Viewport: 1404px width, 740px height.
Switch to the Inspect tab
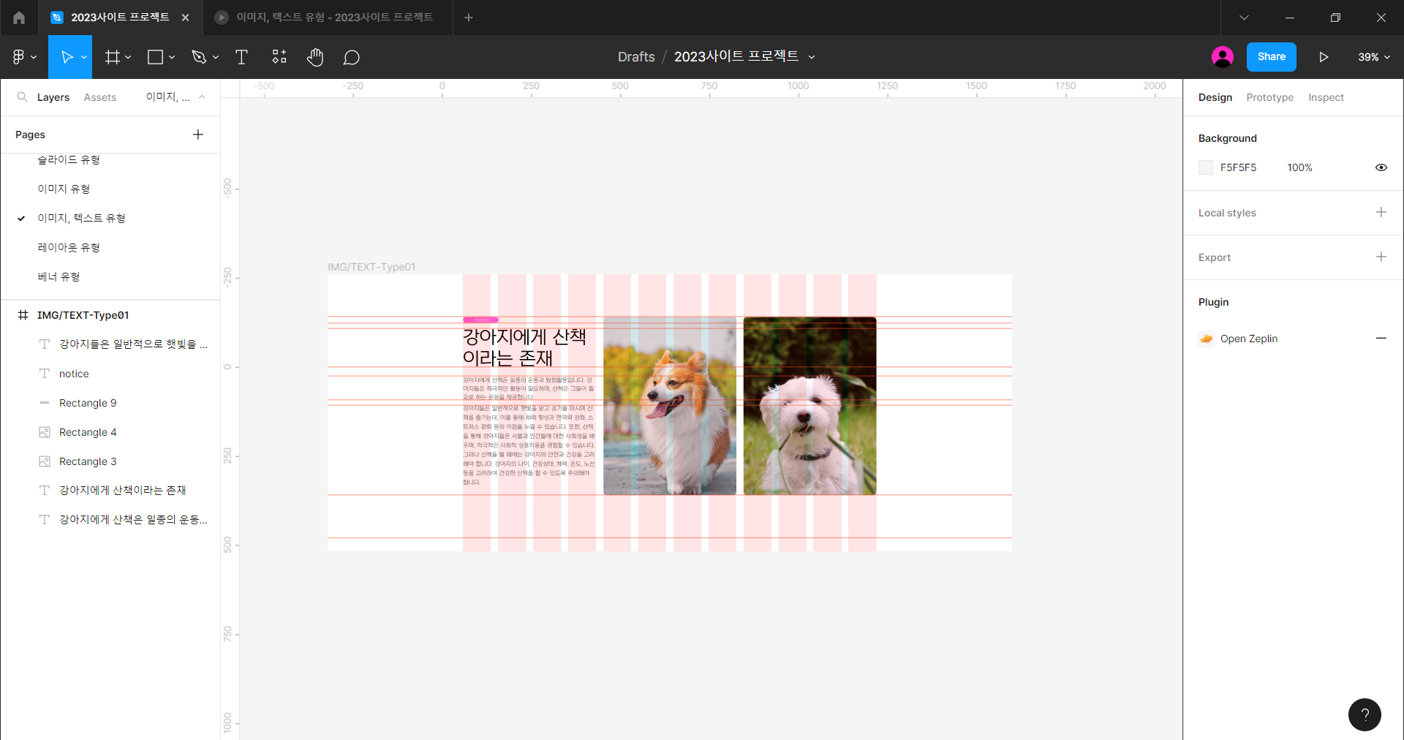pyautogui.click(x=1326, y=97)
